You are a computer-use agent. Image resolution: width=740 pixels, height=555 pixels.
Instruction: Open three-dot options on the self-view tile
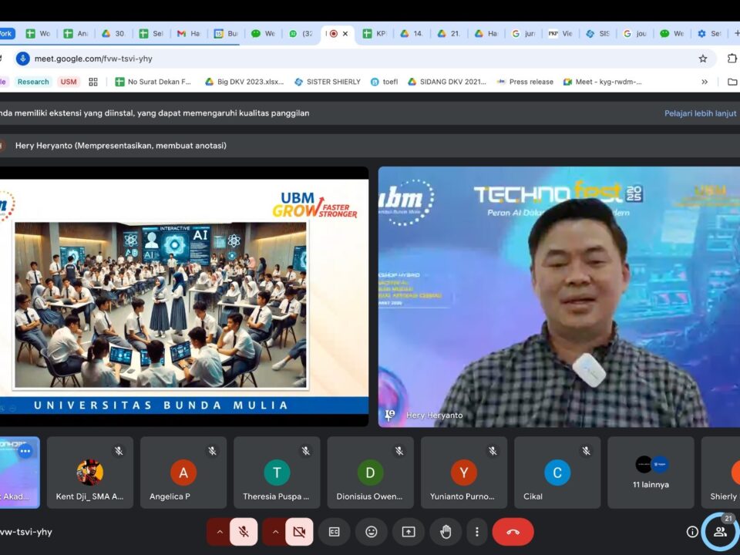point(25,451)
